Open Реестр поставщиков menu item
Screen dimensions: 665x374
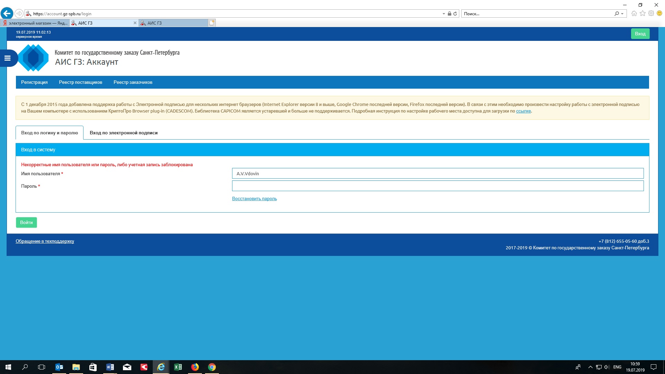80,82
